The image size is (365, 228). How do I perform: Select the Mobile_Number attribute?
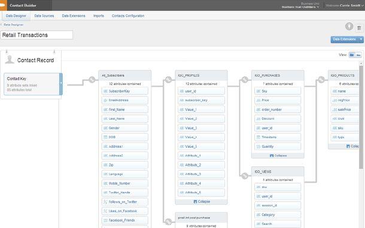click(x=125, y=183)
